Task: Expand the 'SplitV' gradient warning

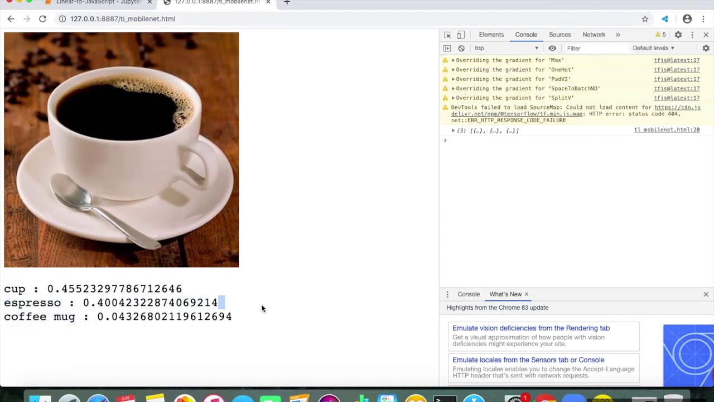Action: [x=454, y=98]
